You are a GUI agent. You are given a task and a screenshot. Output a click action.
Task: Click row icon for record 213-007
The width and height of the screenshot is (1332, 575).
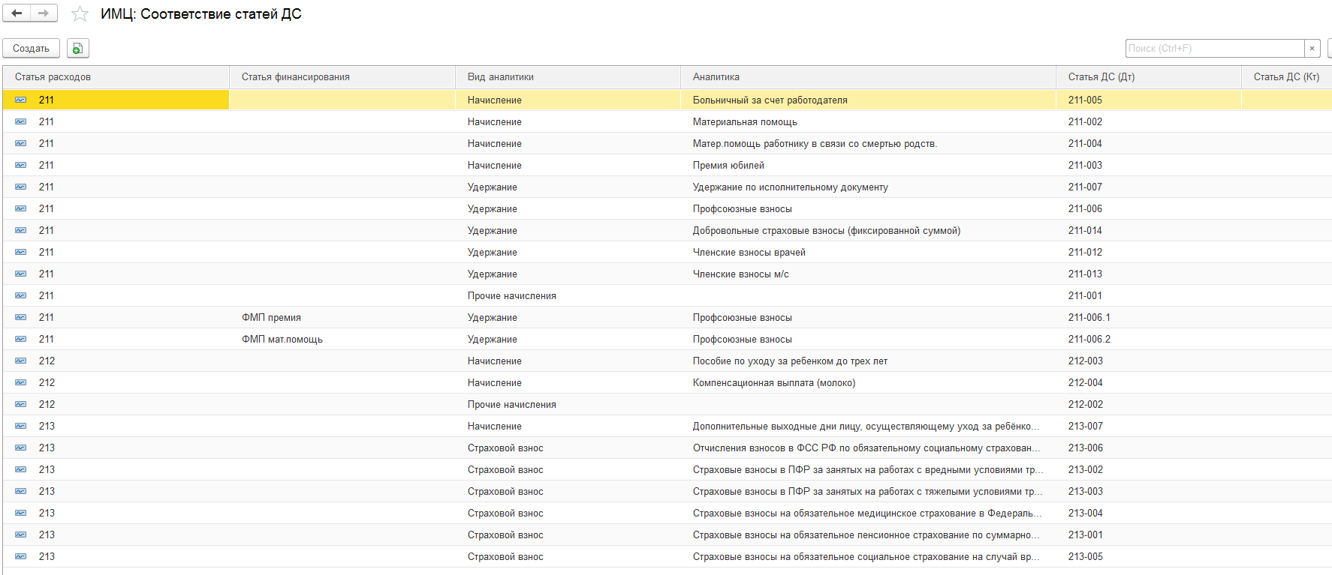[21, 427]
